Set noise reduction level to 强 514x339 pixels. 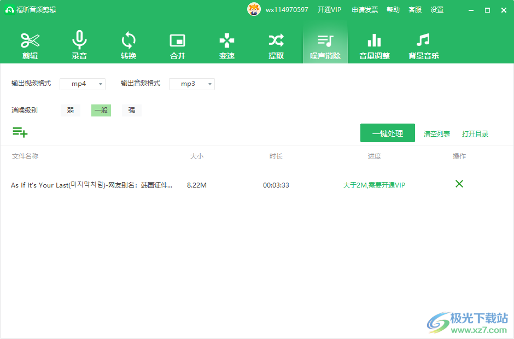(132, 110)
